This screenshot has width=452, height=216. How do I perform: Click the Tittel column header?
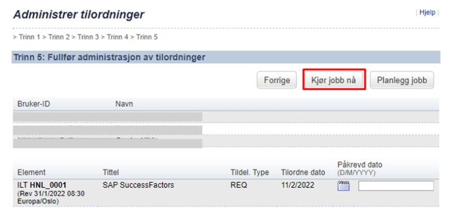pos(111,172)
